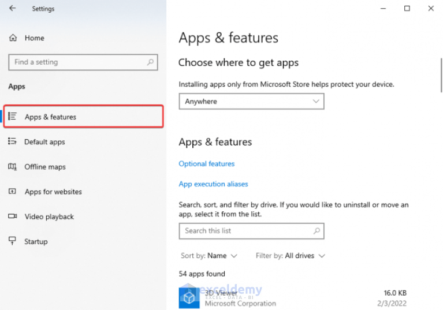443x310 pixels.
Task: Expand the Filter by All drives dropdown
Action: 291,256
